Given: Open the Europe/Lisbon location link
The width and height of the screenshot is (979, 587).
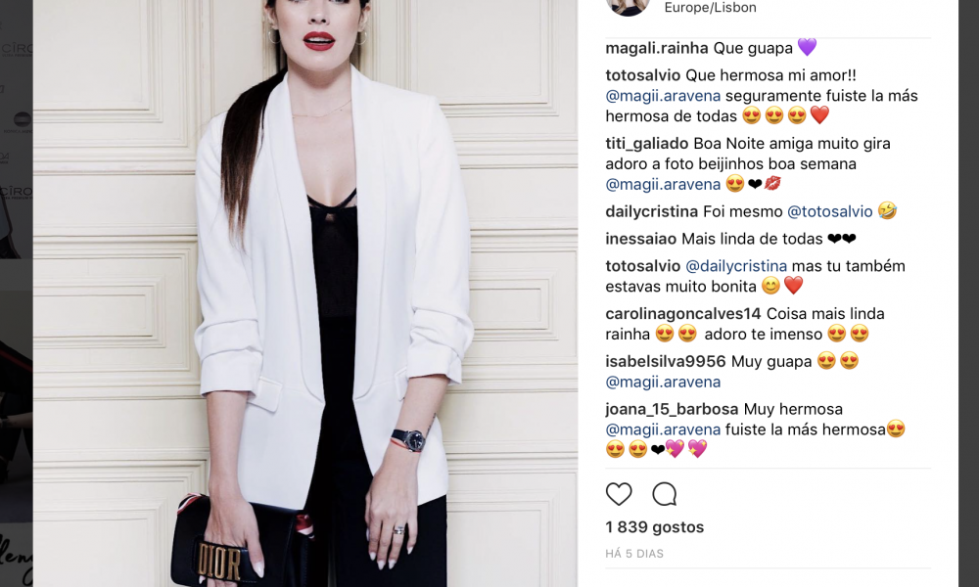Looking at the screenshot, I should point(711,8).
